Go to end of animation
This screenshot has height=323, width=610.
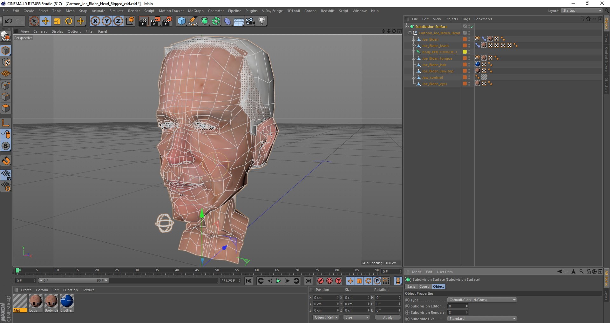click(x=308, y=281)
